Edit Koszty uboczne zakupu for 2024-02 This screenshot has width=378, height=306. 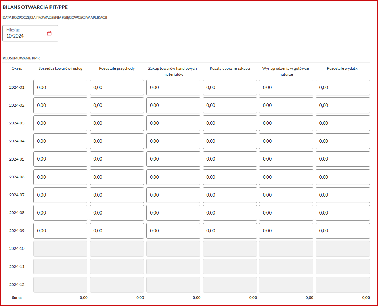[230, 105]
